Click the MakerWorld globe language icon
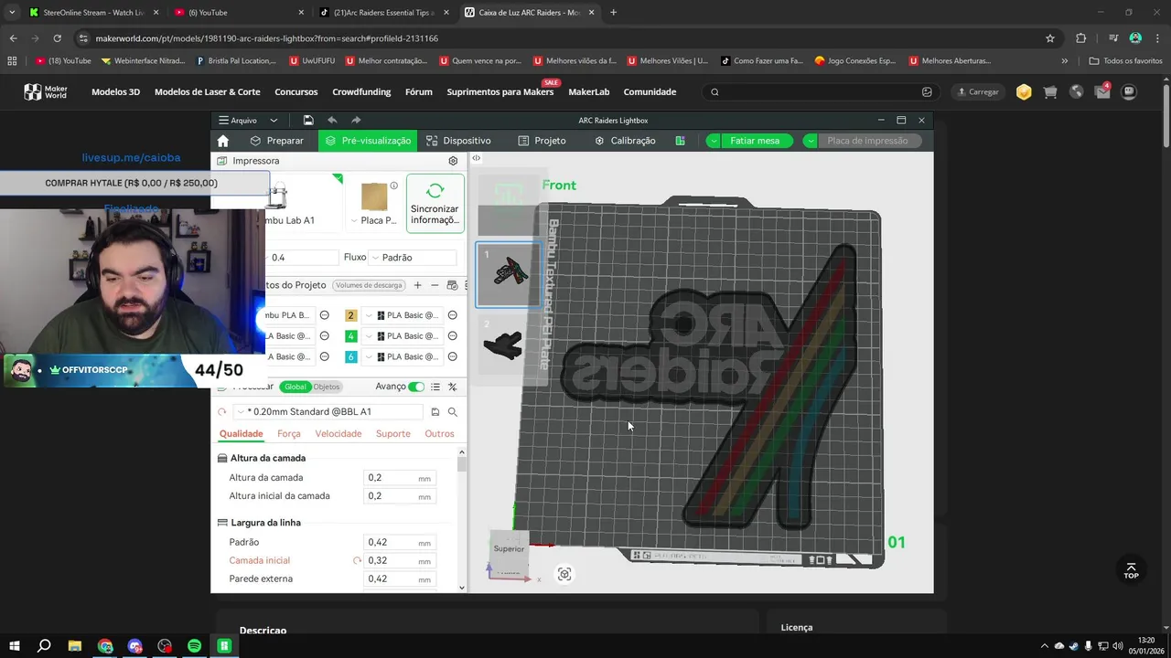 [x=1077, y=91]
